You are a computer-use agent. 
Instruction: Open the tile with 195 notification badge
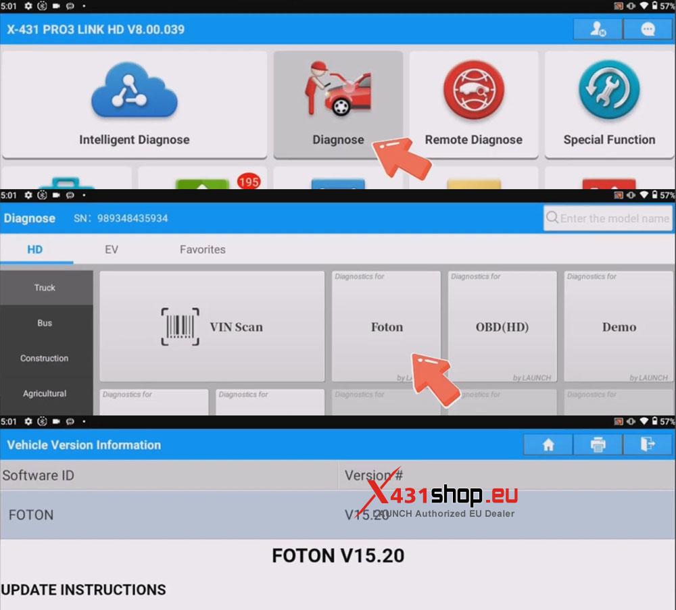(202, 178)
